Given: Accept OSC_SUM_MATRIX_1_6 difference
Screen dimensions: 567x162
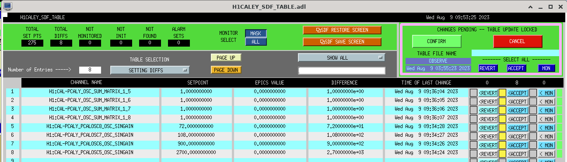Looking at the screenshot, I should (517, 101).
